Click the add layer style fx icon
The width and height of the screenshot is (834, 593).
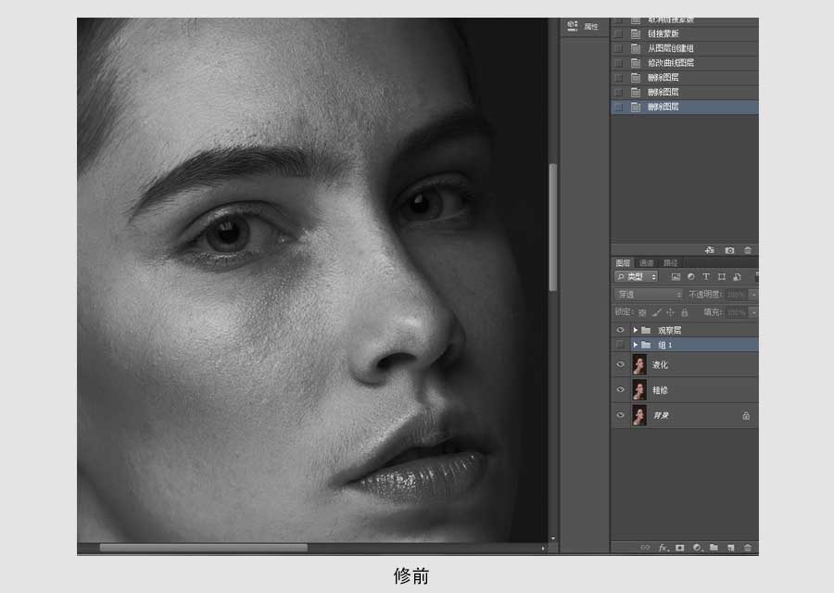663,548
